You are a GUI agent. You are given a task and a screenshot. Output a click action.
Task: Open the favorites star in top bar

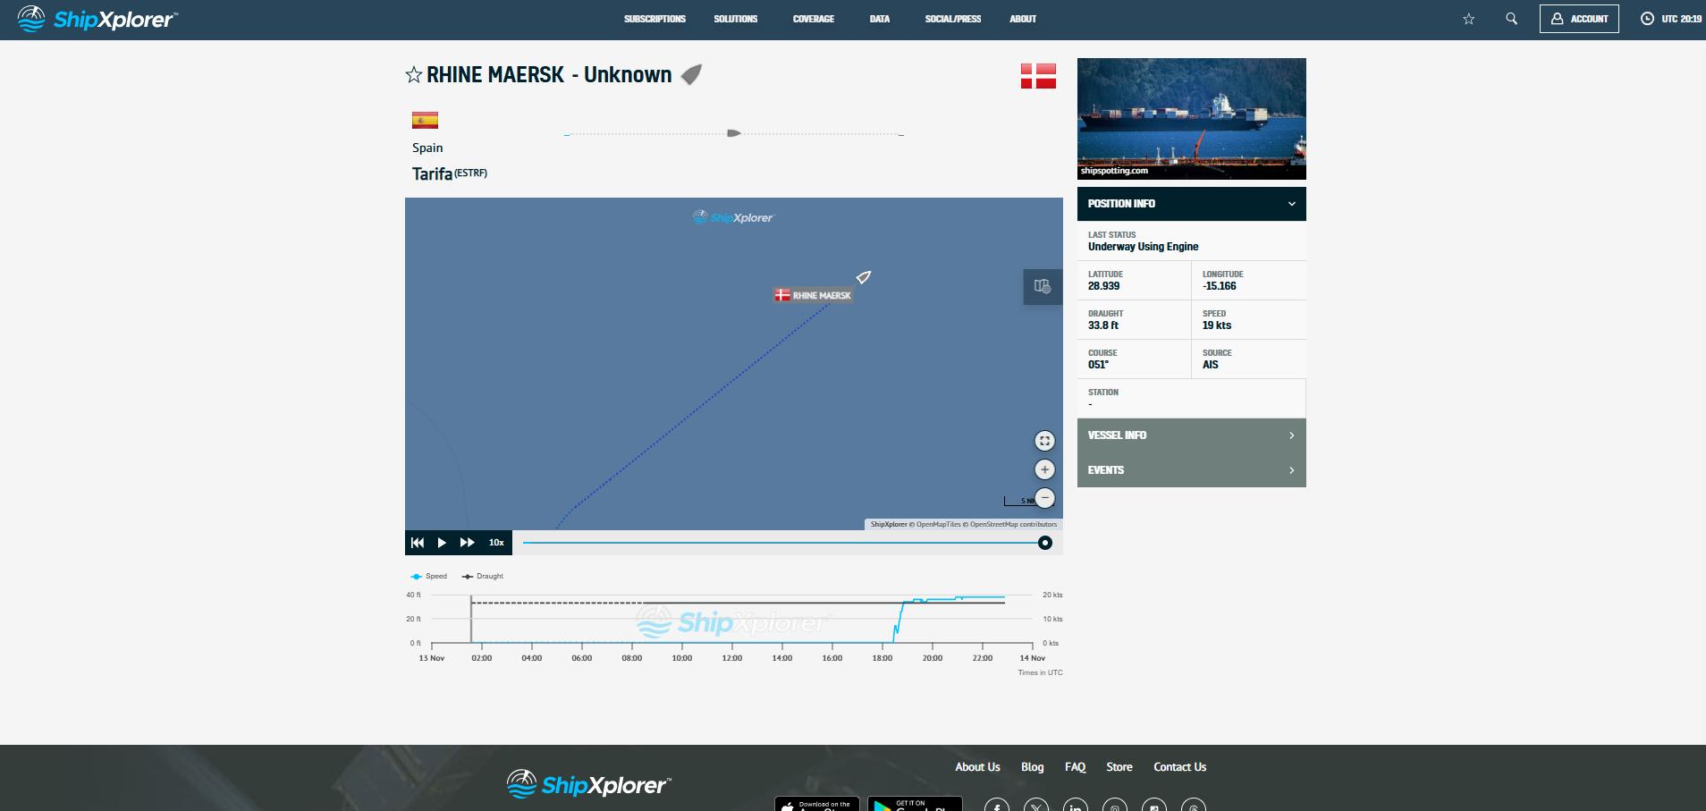click(x=1468, y=19)
